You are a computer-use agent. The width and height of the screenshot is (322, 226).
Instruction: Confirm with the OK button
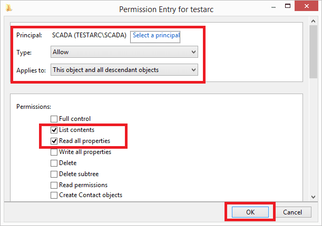coord(250,212)
